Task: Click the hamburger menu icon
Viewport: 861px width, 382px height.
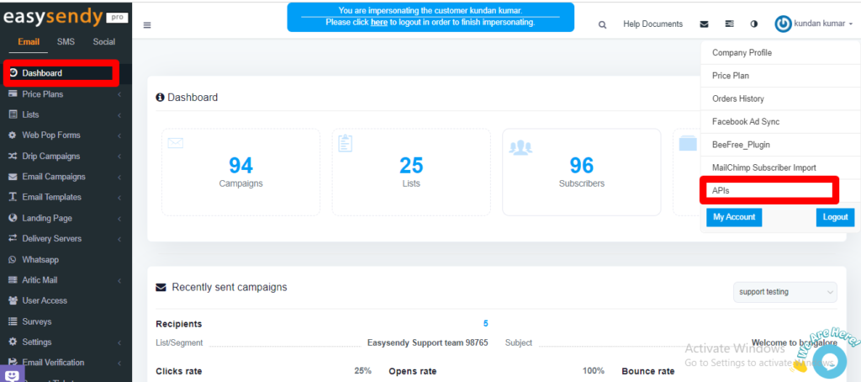Action: click(147, 25)
